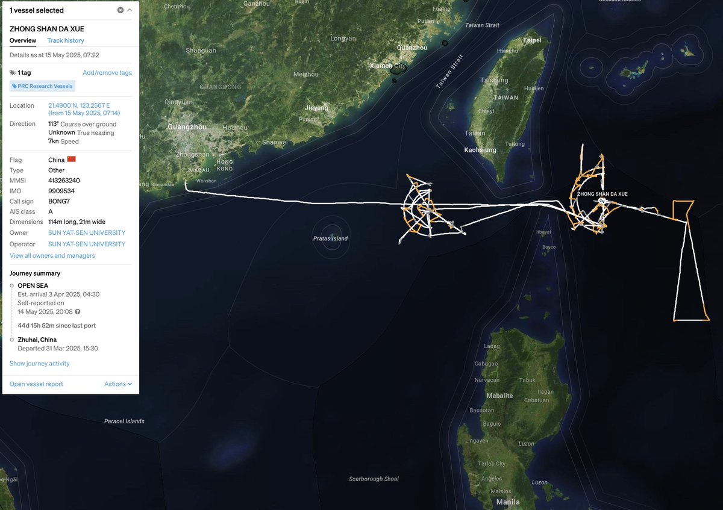Open operator SUN YAT-SEN UNIVERSITY link

click(87, 244)
